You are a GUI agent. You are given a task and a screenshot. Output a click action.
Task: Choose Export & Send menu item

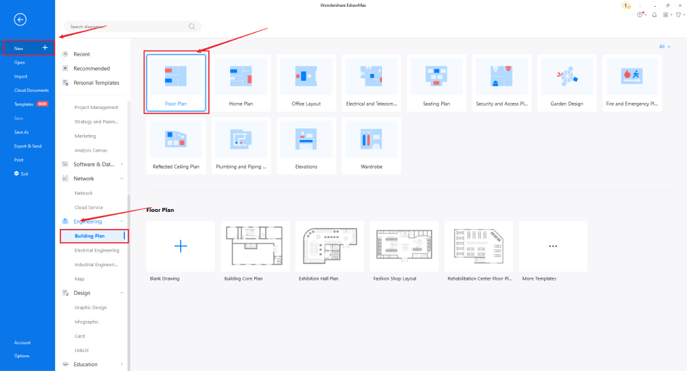(27, 146)
